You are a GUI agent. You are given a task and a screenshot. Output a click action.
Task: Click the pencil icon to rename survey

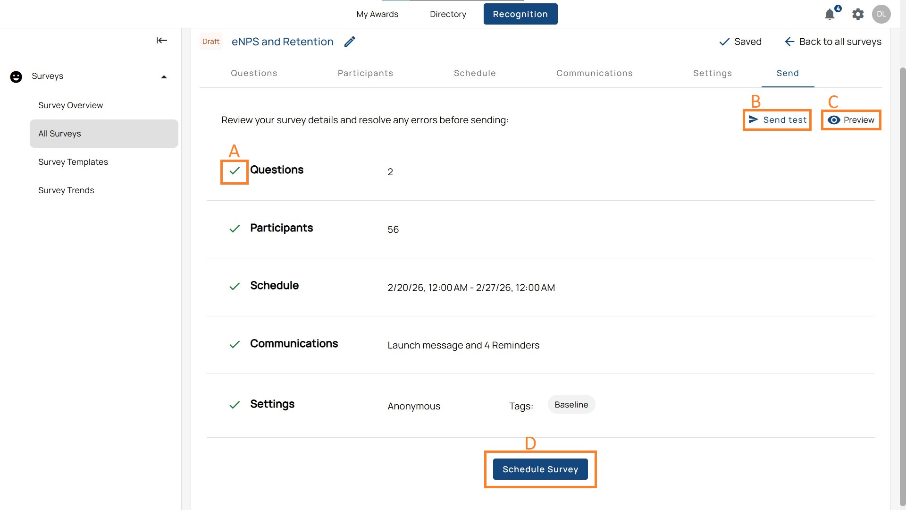pyautogui.click(x=350, y=42)
